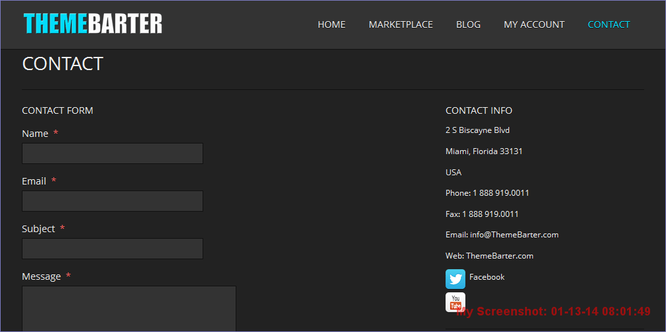Focus the Email input field
The width and height of the screenshot is (666, 332).
113,201
